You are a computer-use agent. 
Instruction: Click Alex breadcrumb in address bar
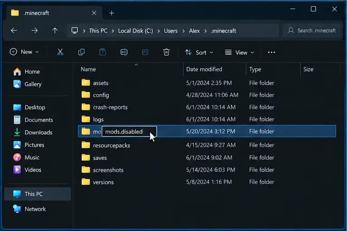coord(194,30)
